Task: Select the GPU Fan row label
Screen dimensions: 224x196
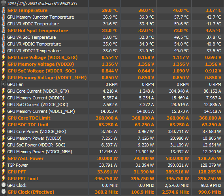Action: tap(15, 84)
